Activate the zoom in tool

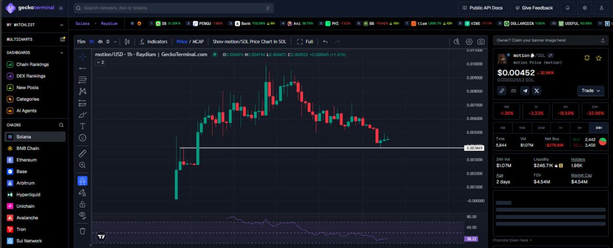point(83,165)
